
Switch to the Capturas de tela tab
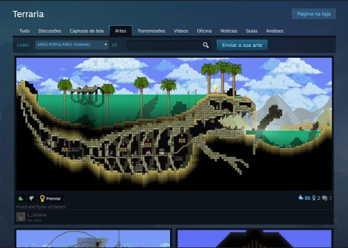86,31
